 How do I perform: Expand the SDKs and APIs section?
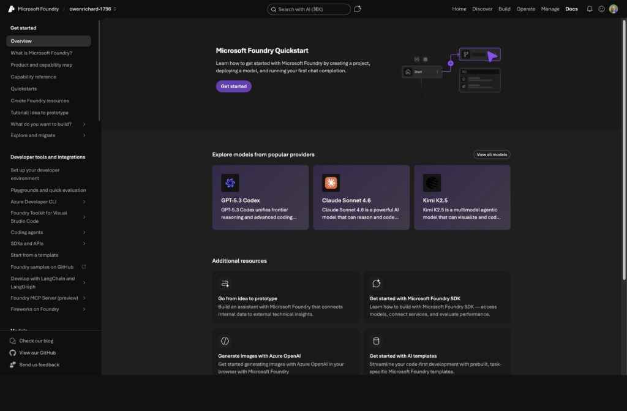pos(84,244)
